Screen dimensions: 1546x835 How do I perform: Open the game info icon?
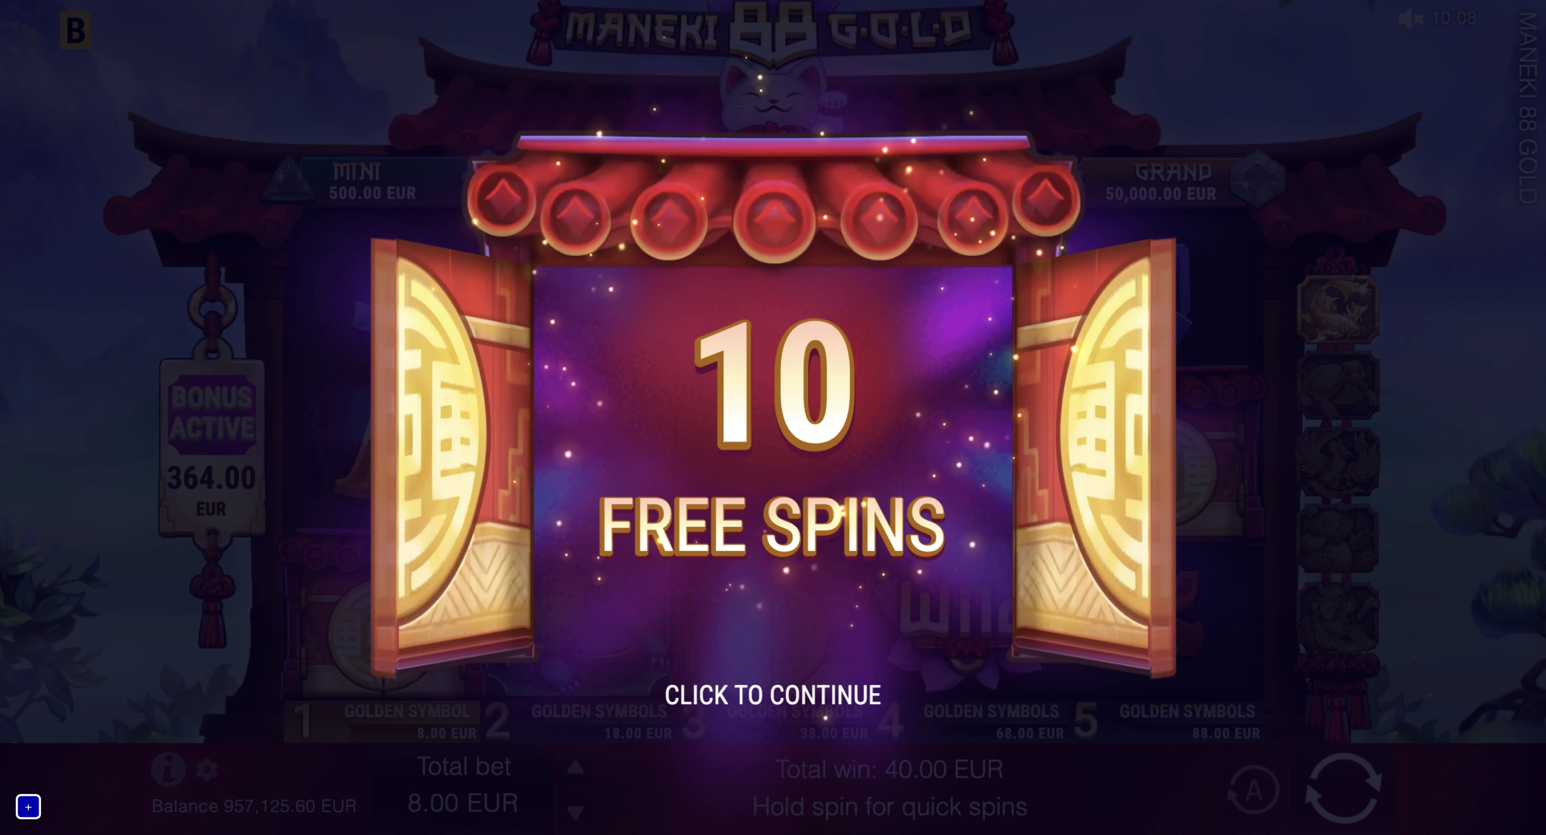click(168, 769)
